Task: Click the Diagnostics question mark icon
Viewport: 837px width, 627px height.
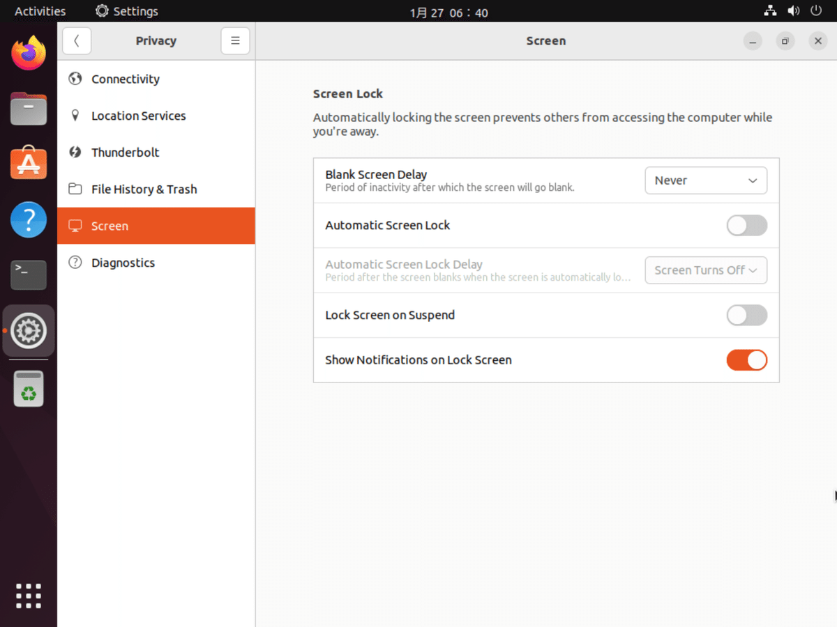Action: (x=75, y=263)
